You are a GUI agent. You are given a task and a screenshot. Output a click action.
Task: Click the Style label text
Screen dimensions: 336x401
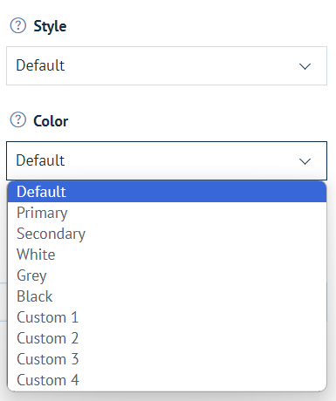(50, 26)
